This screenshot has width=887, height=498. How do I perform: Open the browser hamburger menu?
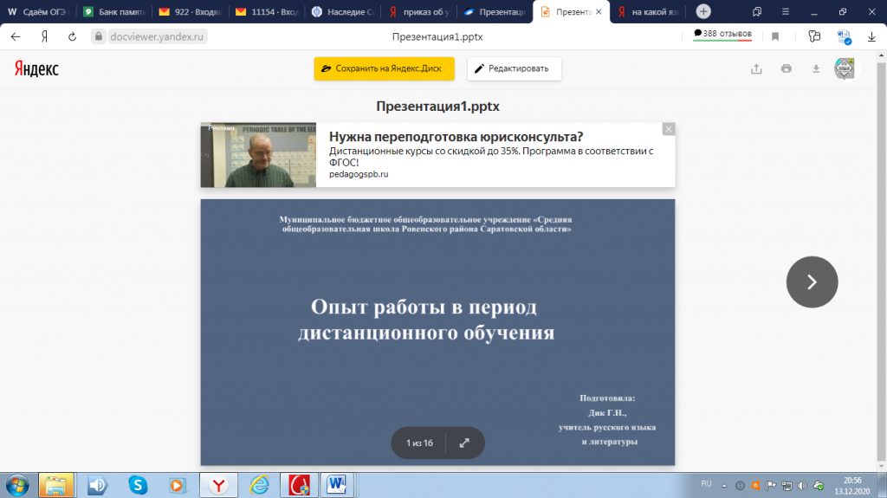pos(786,11)
